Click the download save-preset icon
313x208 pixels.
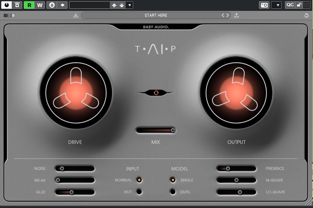76,15
